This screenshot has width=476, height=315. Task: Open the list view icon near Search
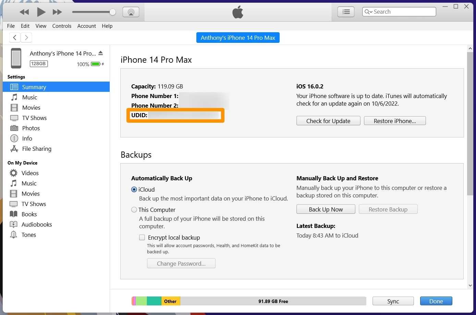coord(346,12)
